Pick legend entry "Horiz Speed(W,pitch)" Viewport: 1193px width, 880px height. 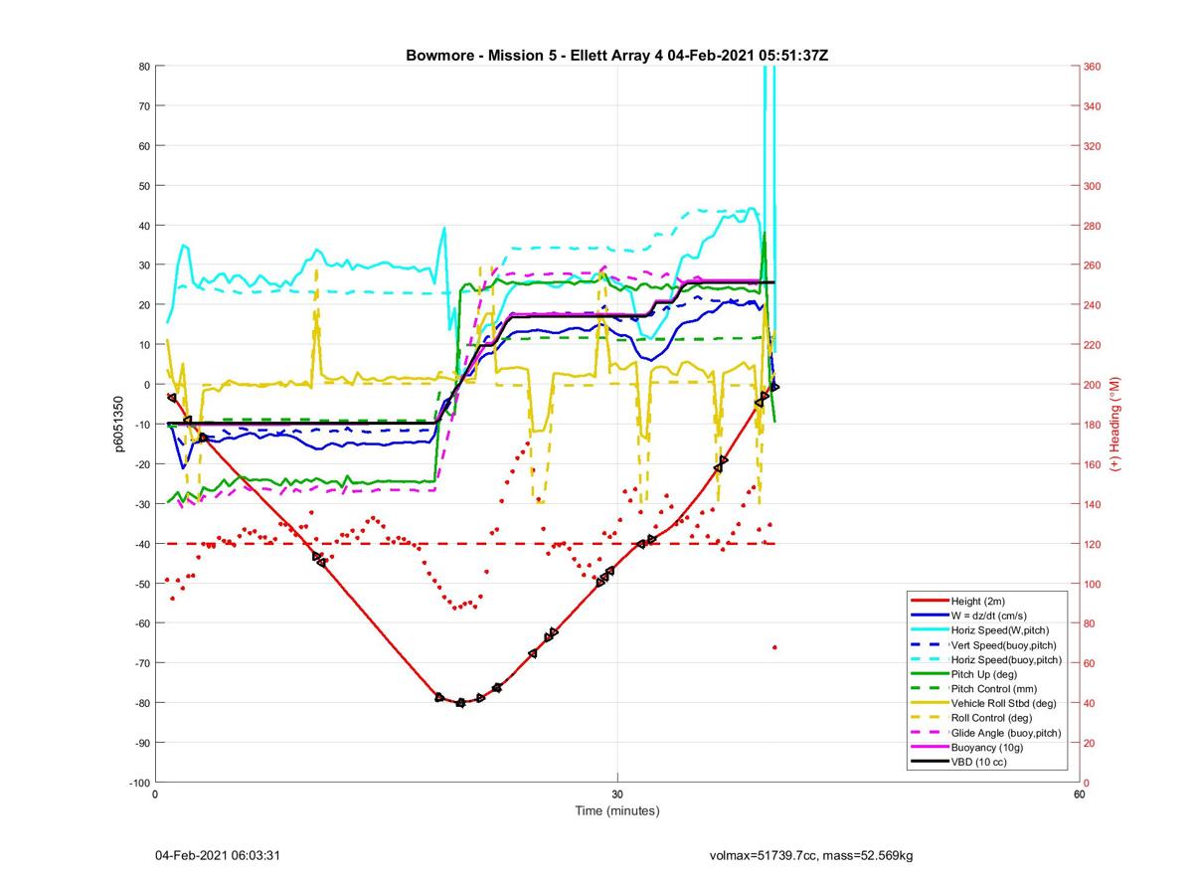coord(1000,630)
